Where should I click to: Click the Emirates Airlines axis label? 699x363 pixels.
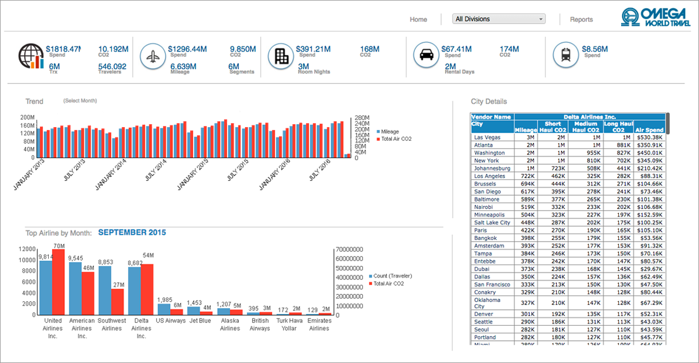click(x=319, y=325)
